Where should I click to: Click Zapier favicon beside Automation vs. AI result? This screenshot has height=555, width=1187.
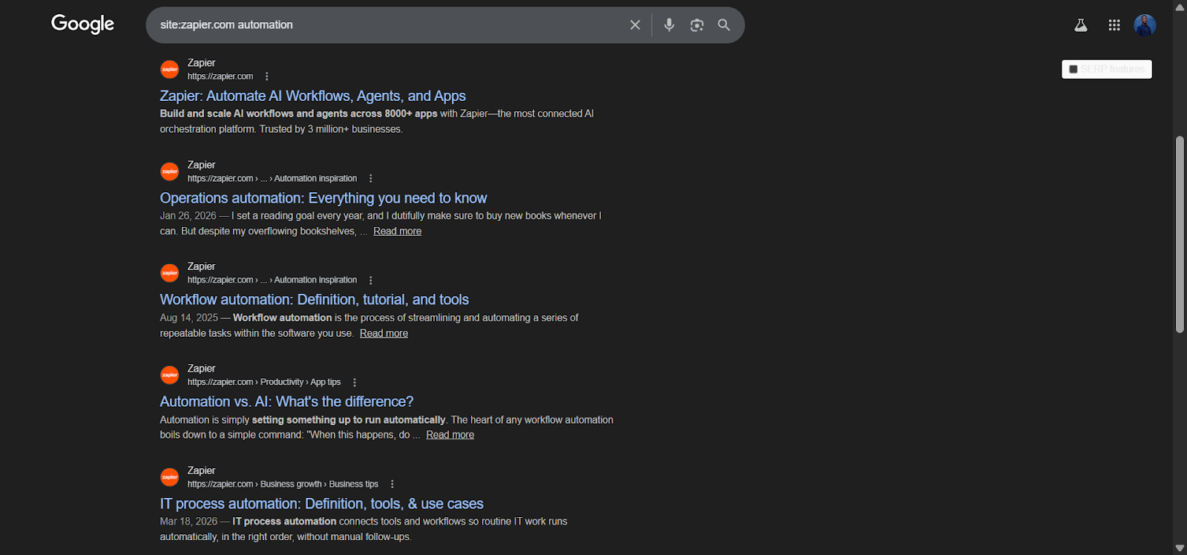click(x=170, y=375)
